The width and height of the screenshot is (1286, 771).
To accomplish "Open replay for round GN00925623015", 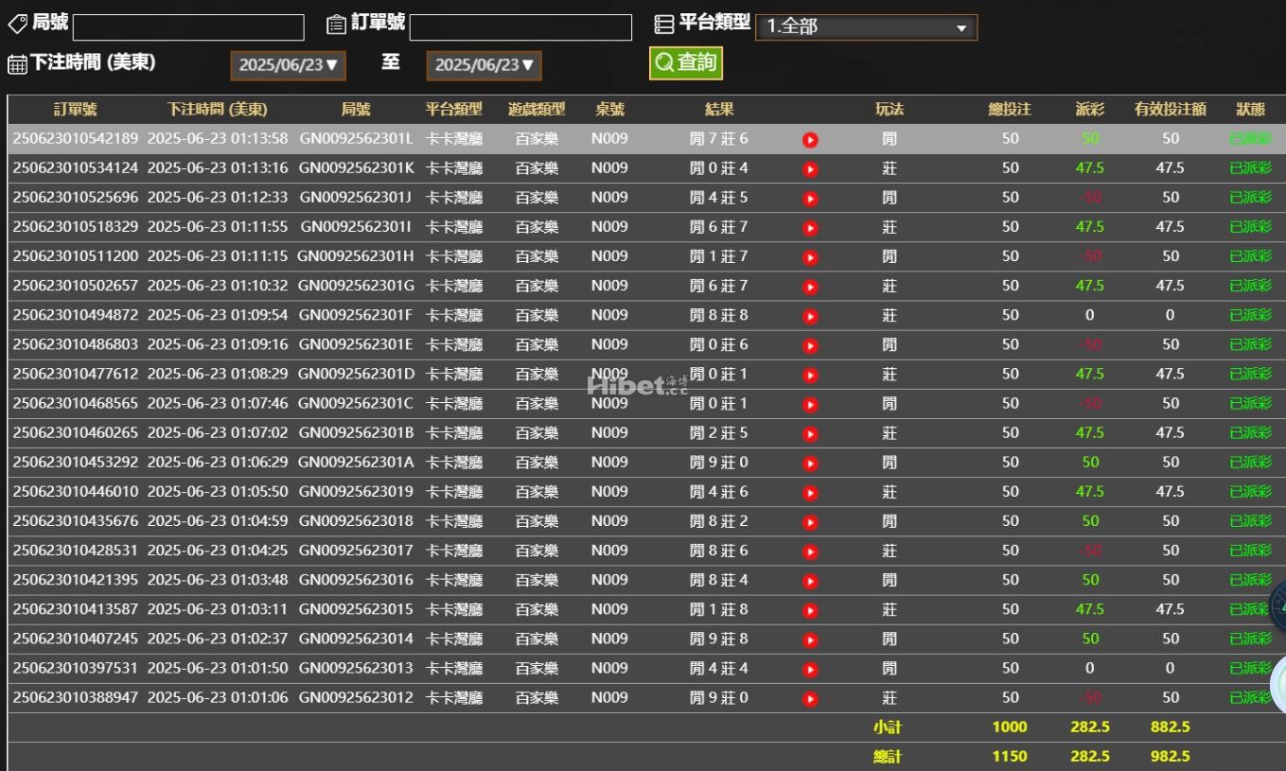I will pyautogui.click(x=810, y=610).
